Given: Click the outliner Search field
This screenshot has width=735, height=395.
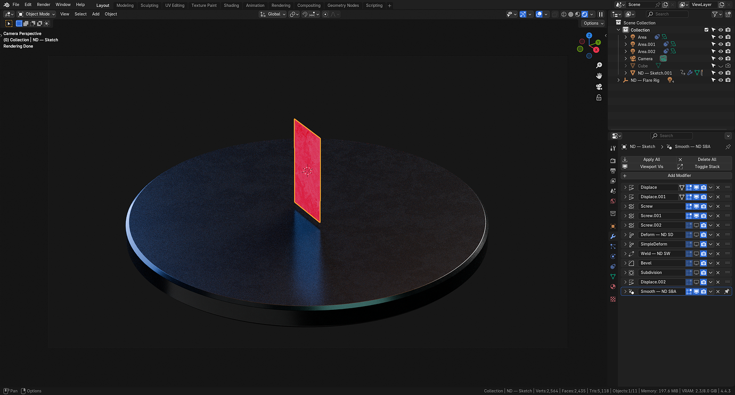Looking at the screenshot, I should (x=667, y=14).
